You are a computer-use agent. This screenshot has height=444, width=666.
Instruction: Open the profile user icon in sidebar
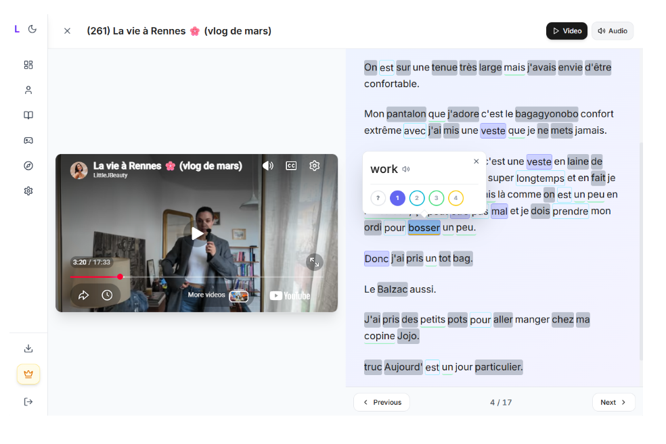tap(28, 90)
